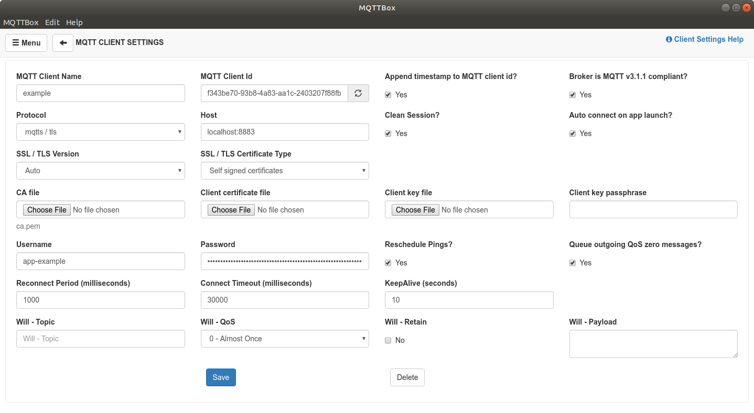
Task: Regenerate the MQTT Client Id
Action: pyautogui.click(x=358, y=93)
